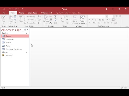This screenshot has width=129, height=96.
Task: Click the text highlight color icon
Action: coord(94,23)
